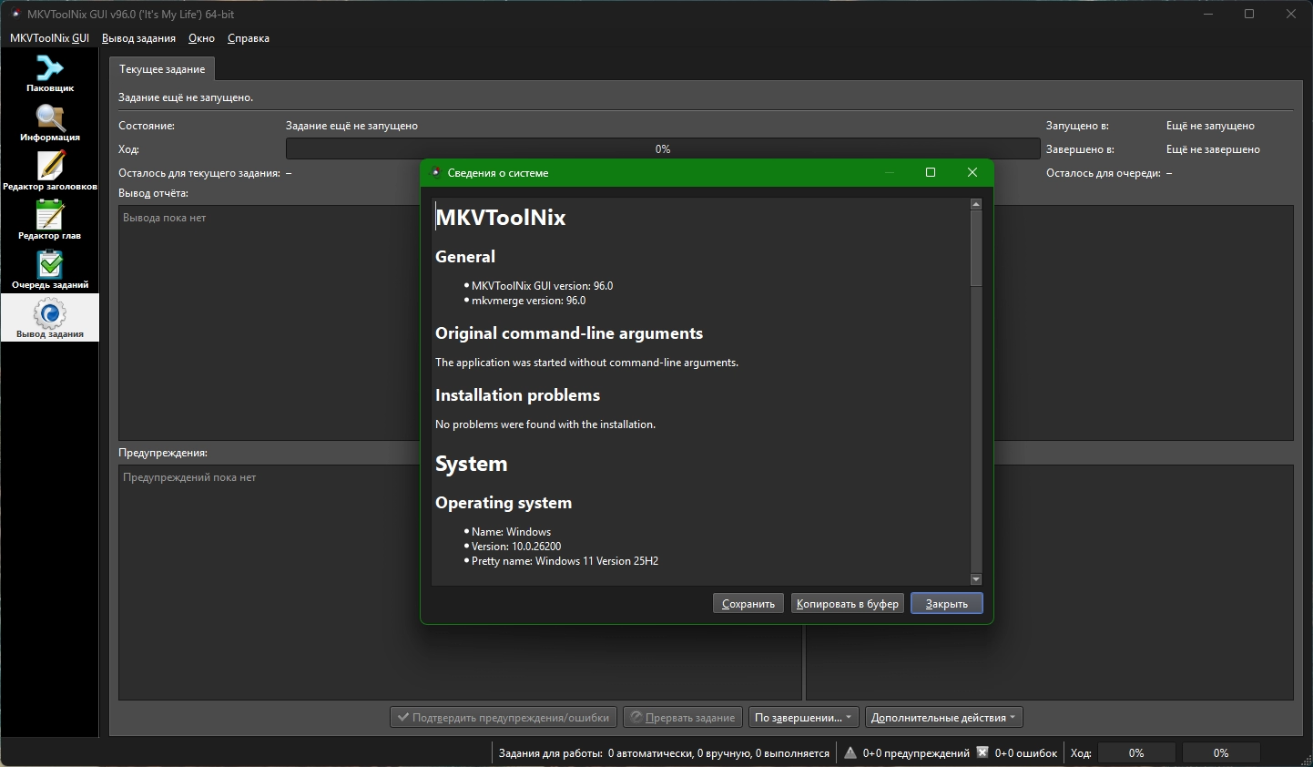This screenshot has height=767, width=1313.
Task: Click the warnings triangle icon in status bar
Action: [850, 752]
